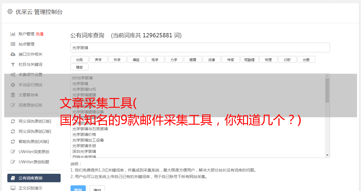Click the results list scrollbar thumb
The height and width of the screenshot is (191, 361).
click(x=327, y=90)
